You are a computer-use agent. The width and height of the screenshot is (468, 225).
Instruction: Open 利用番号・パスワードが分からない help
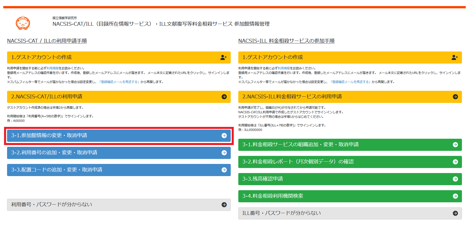tap(119, 205)
